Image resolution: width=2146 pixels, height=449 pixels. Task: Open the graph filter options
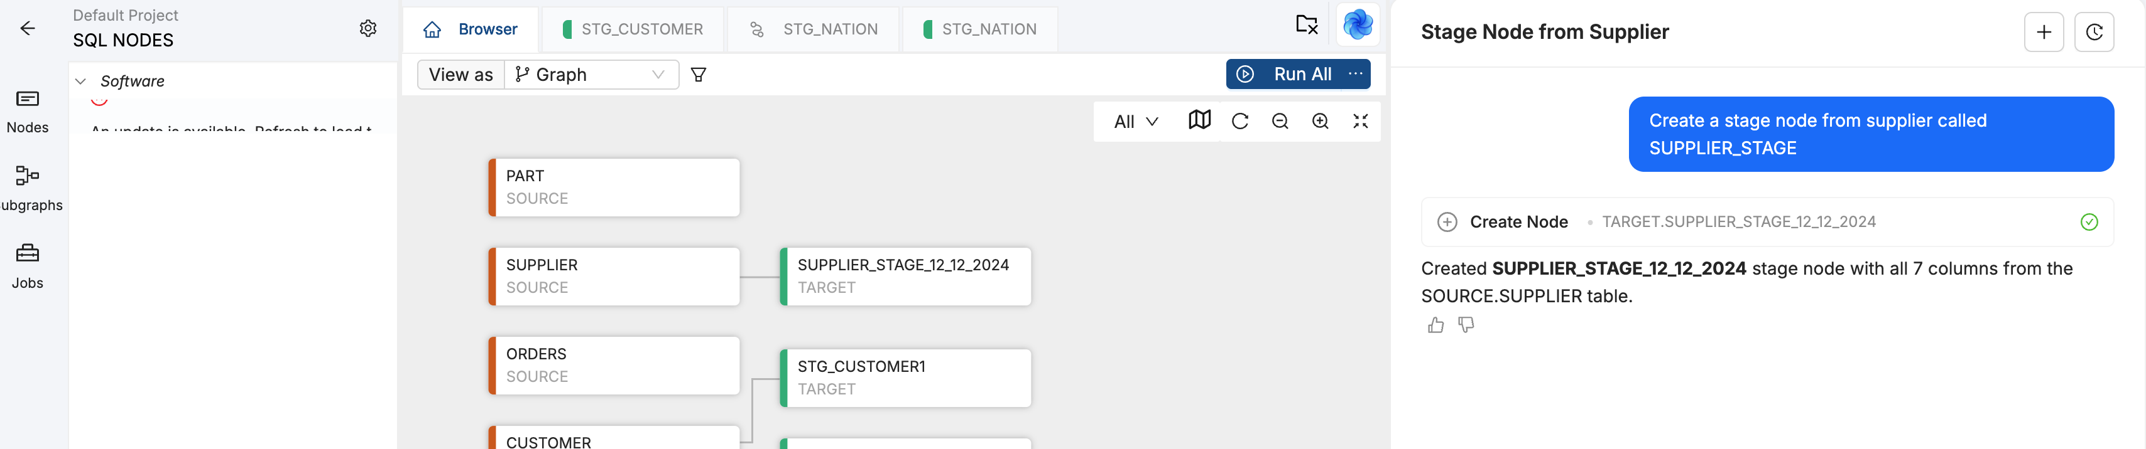coord(699,75)
